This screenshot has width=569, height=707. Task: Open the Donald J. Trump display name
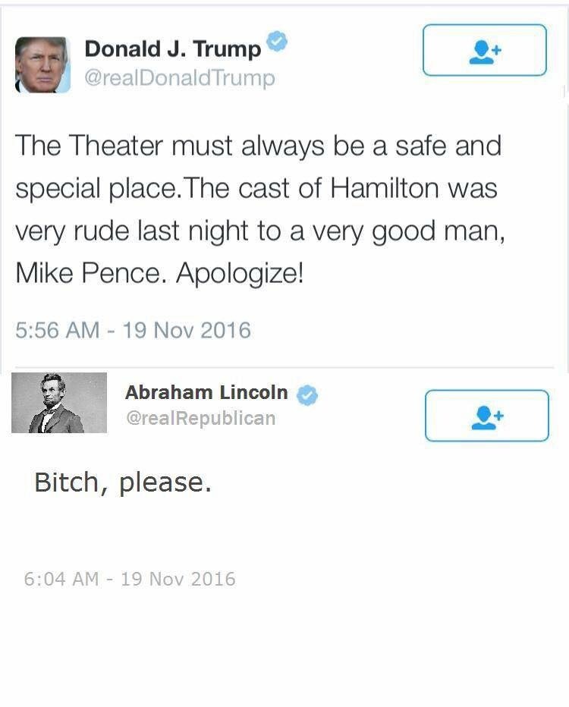point(172,49)
